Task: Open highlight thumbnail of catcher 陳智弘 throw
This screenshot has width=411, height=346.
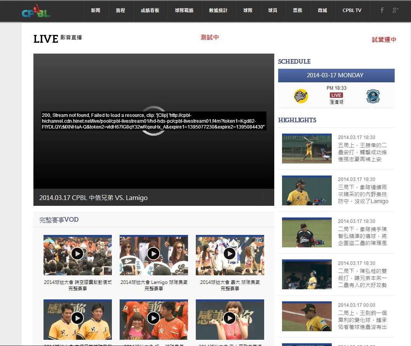Action: click(307, 233)
